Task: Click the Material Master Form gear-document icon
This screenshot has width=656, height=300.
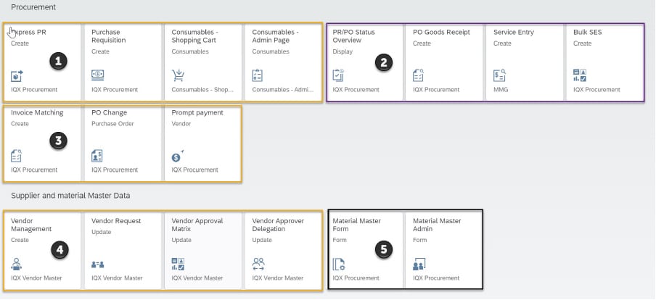Action: click(x=338, y=264)
